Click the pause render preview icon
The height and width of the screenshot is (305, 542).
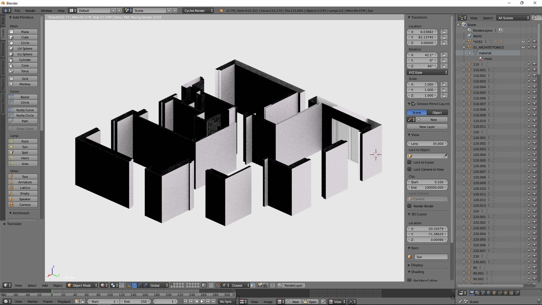[273, 286]
